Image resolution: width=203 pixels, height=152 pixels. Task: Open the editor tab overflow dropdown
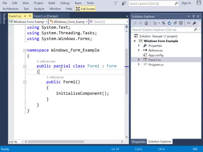(x=127, y=16)
